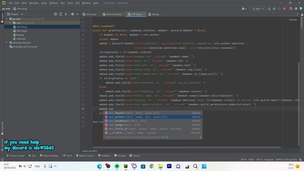Open the Run menu
This screenshot has height=171, width=304.
[x=63, y=3]
